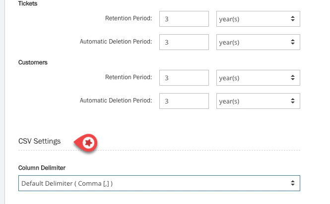This screenshot has width=330, height=204.
Task: Expand the Tickets Automatic Deletion Period unit dropdown
Action: click(258, 42)
